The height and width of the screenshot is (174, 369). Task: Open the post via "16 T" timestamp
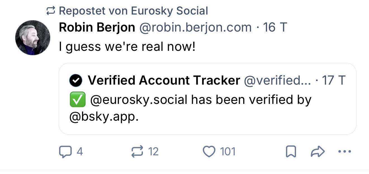[x=275, y=27]
